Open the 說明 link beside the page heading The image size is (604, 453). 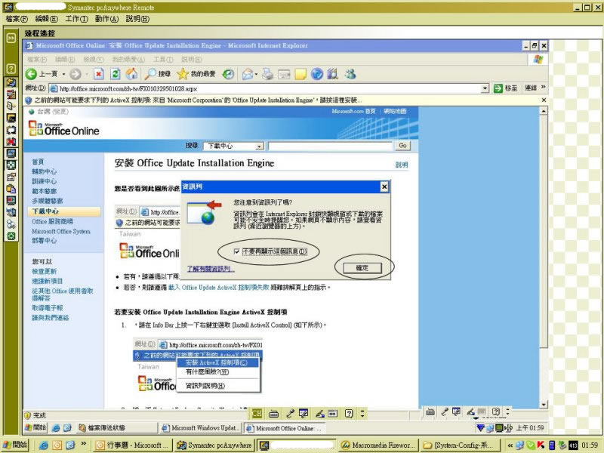click(x=402, y=165)
